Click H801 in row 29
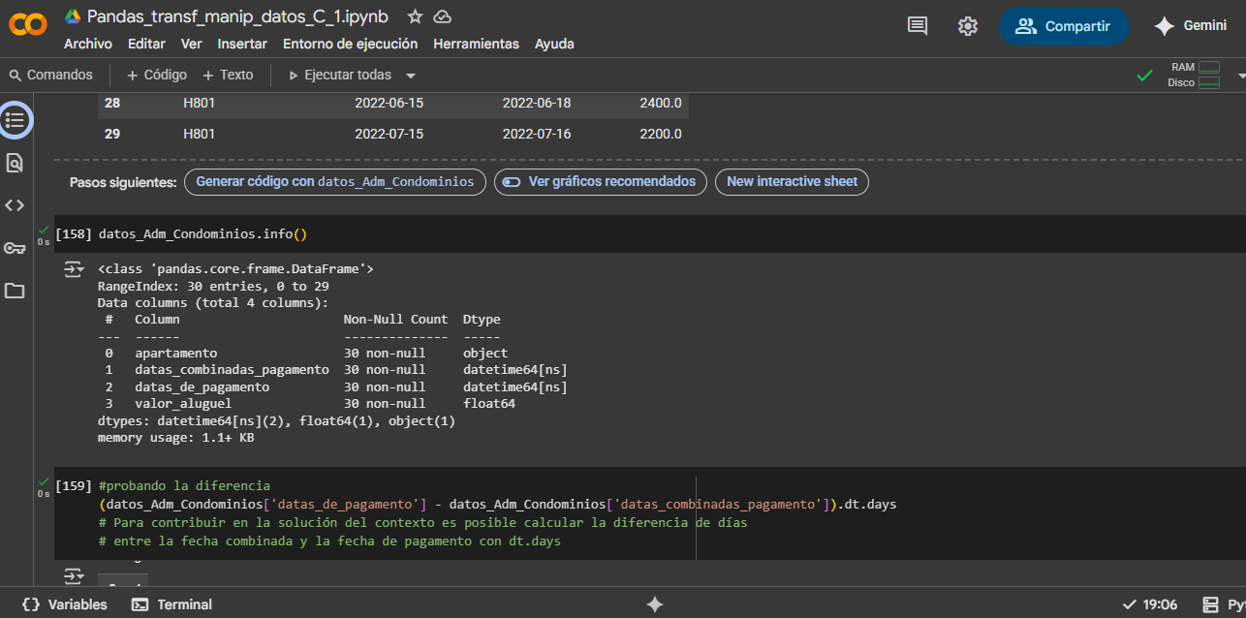Viewport: 1246px width, 618px height. (x=199, y=134)
